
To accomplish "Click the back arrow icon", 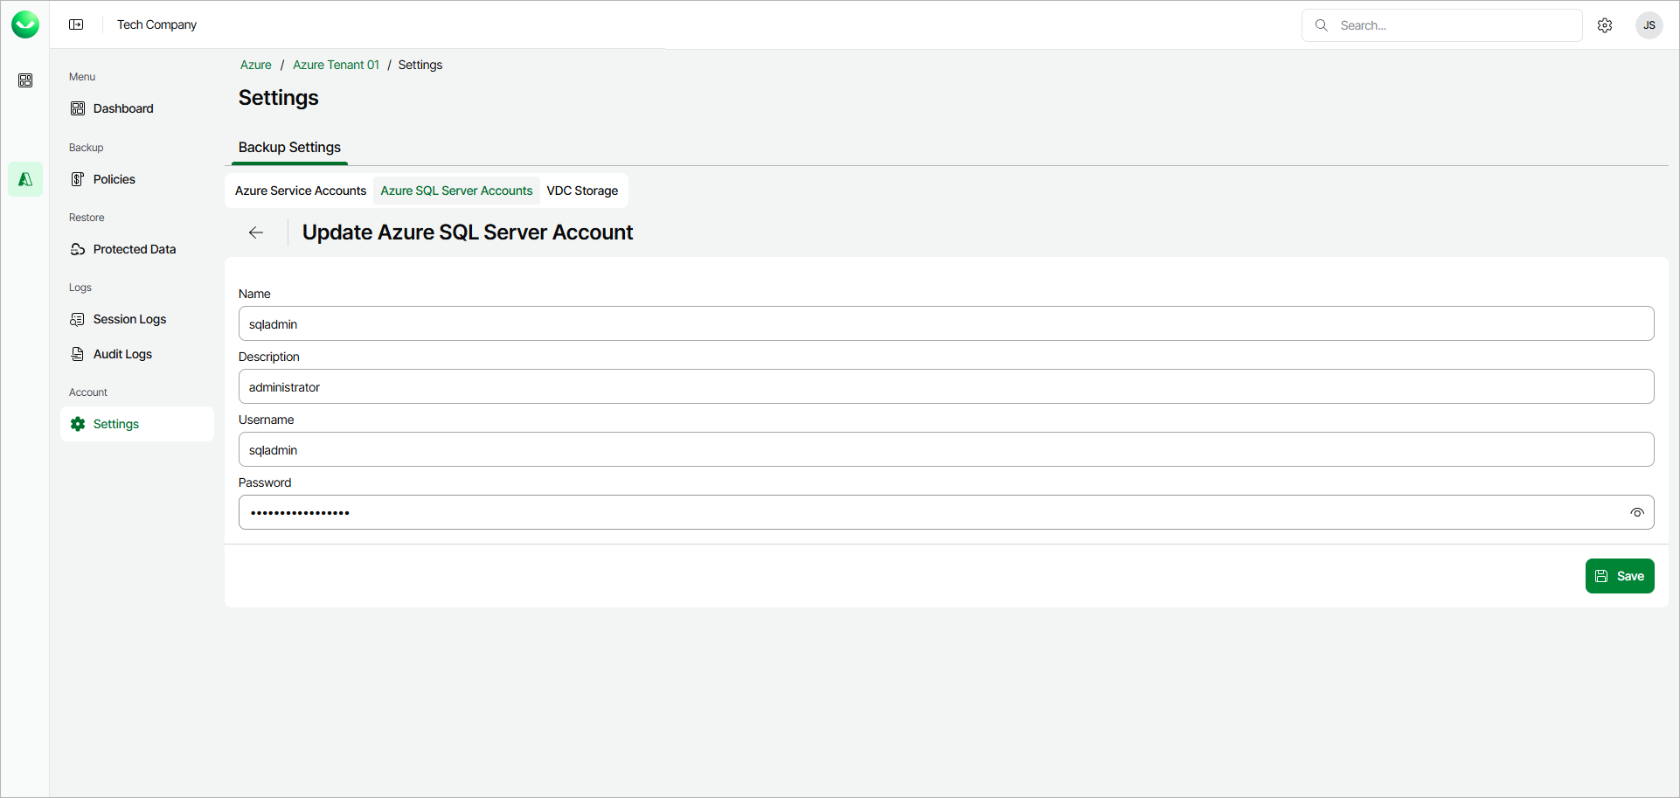I will pyautogui.click(x=256, y=232).
